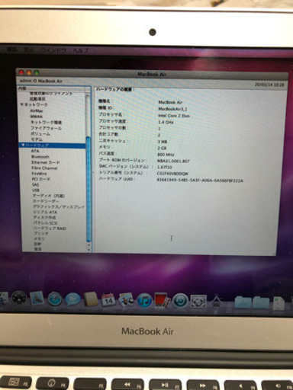Select ディスク作成 in the sidebar
The image size is (293, 390).
(45, 217)
